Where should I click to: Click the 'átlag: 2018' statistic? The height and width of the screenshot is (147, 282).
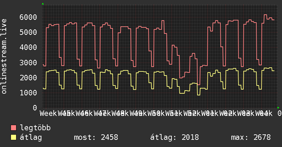(x=175, y=137)
